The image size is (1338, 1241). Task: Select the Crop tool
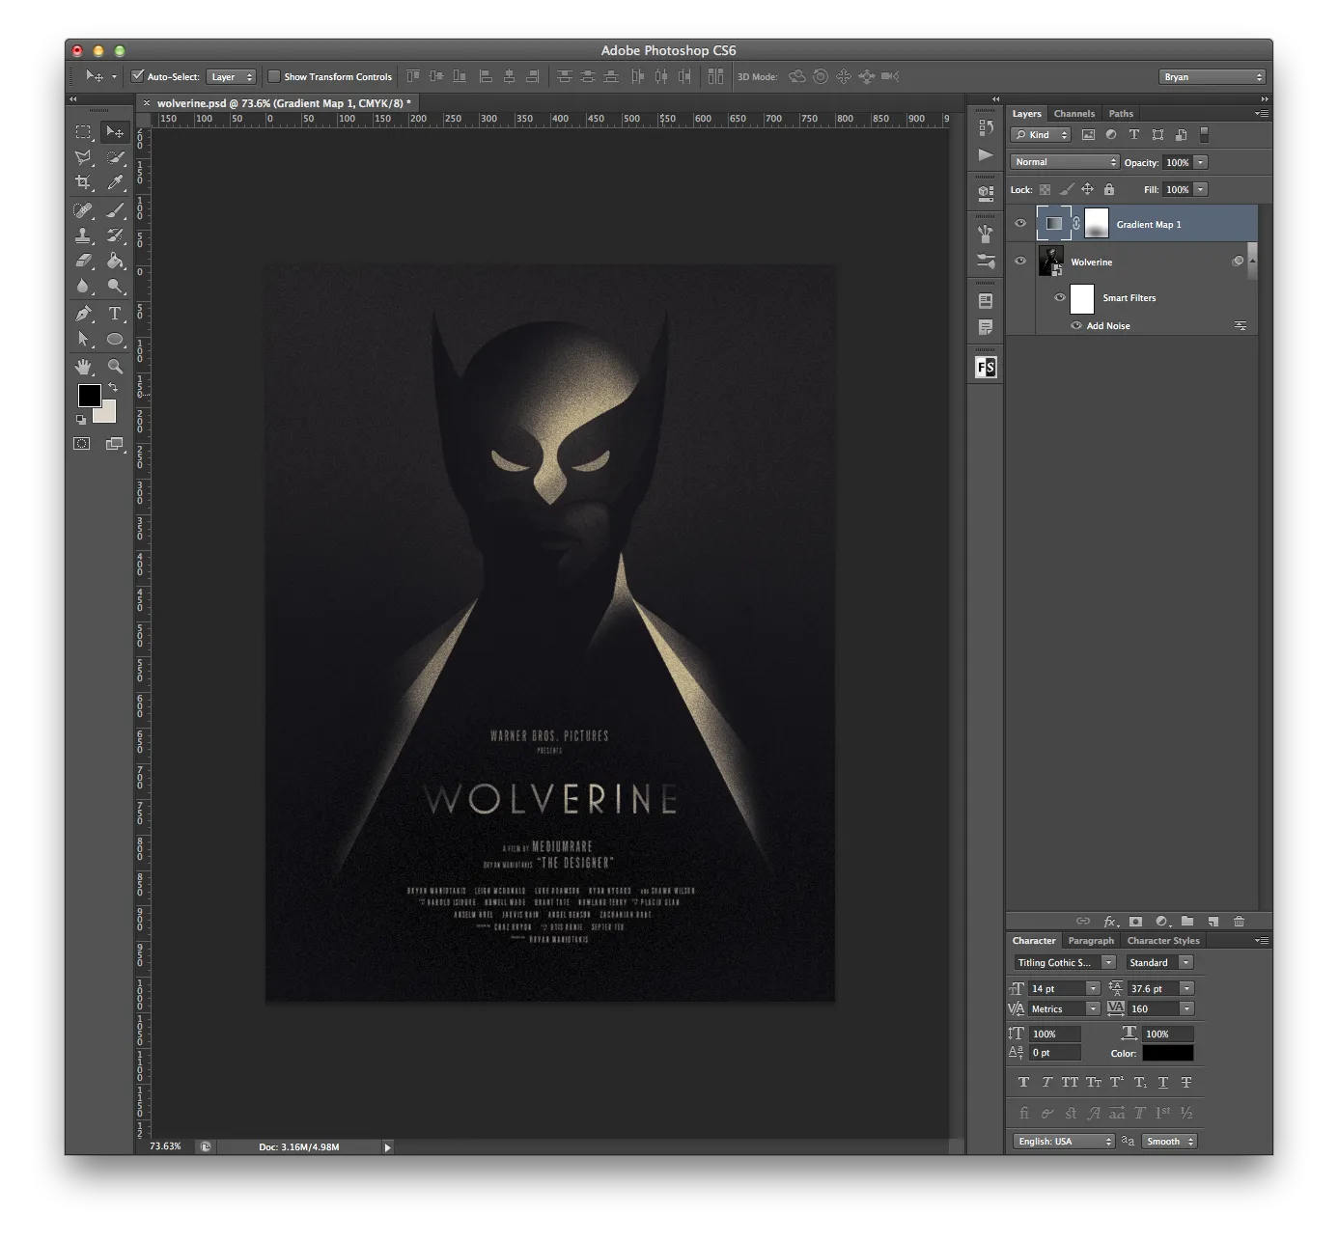(84, 182)
